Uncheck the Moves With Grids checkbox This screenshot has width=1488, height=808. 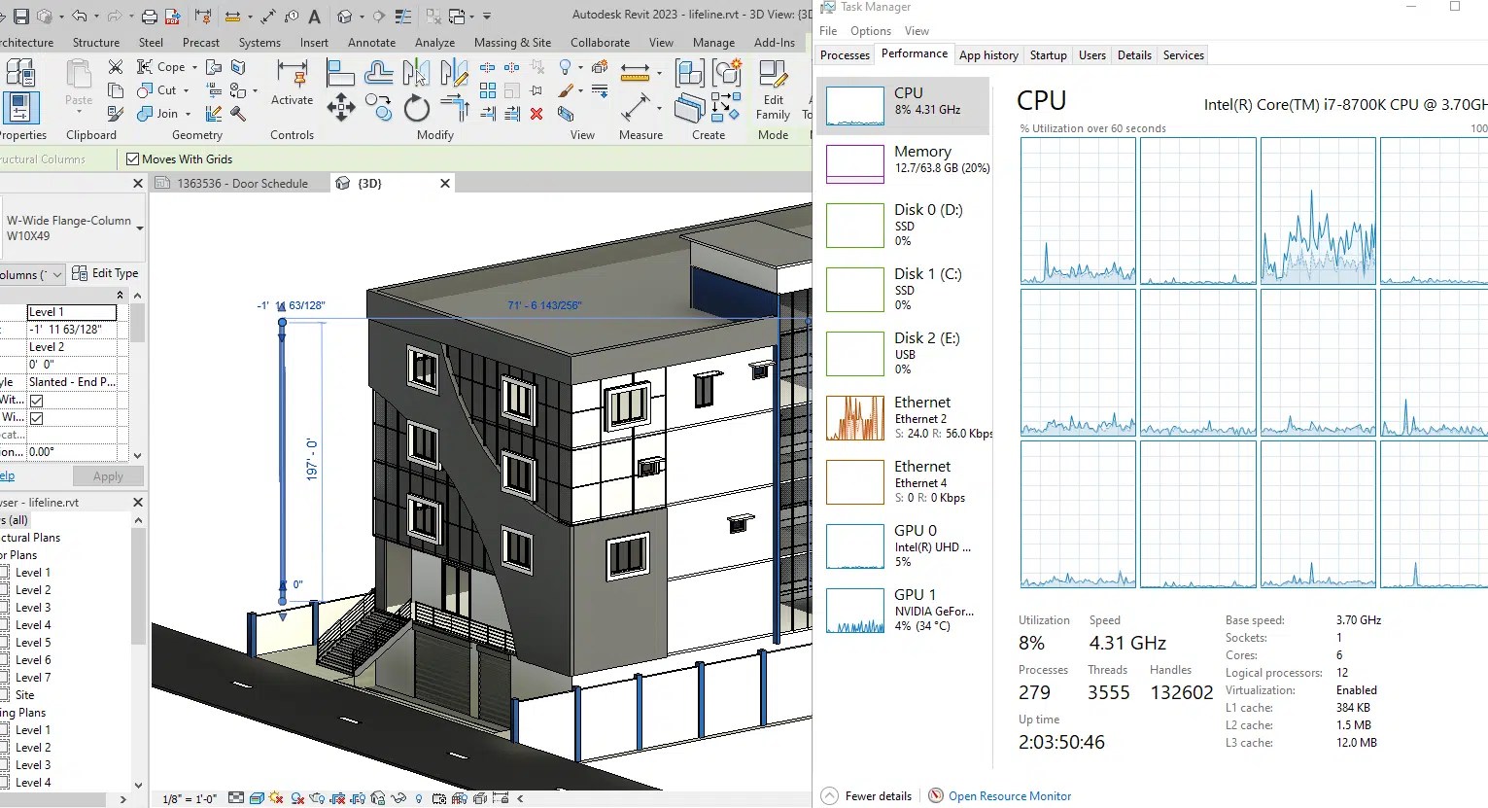click(x=131, y=158)
